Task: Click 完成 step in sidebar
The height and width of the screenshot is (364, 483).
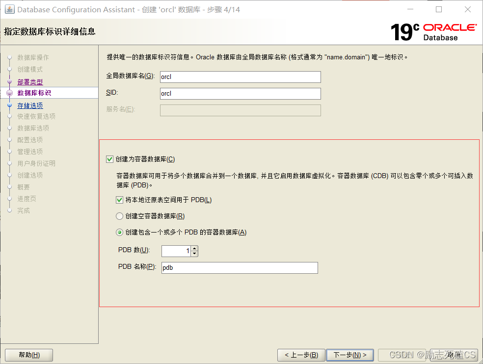Action: pos(24,210)
